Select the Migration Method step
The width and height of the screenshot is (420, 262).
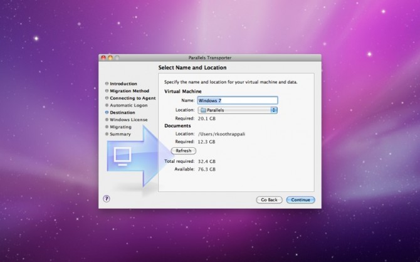point(130,91)
